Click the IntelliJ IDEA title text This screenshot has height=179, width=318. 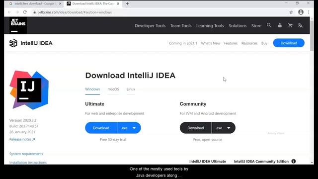tap(36, 43)
